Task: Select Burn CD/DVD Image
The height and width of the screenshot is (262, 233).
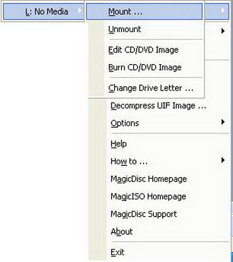Action: (x=144, y=68)
